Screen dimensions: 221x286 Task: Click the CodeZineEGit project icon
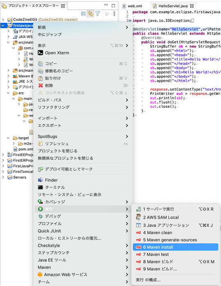pos(10,20)
